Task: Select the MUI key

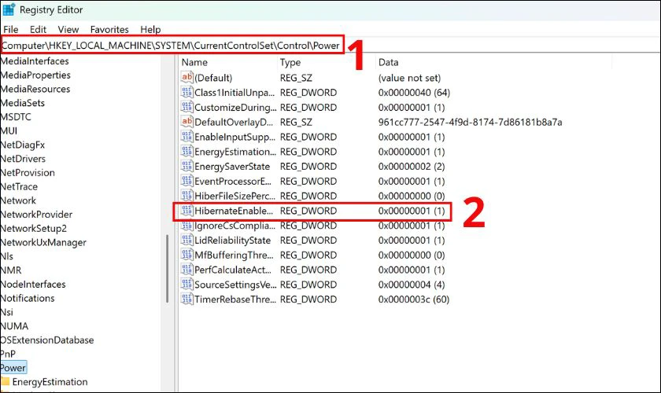Action: 9,130
